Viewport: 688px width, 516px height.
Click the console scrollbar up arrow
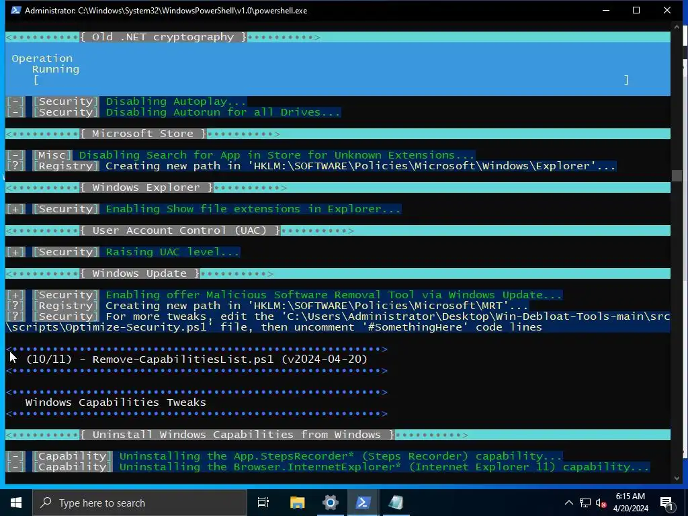[x=677, y=27]
